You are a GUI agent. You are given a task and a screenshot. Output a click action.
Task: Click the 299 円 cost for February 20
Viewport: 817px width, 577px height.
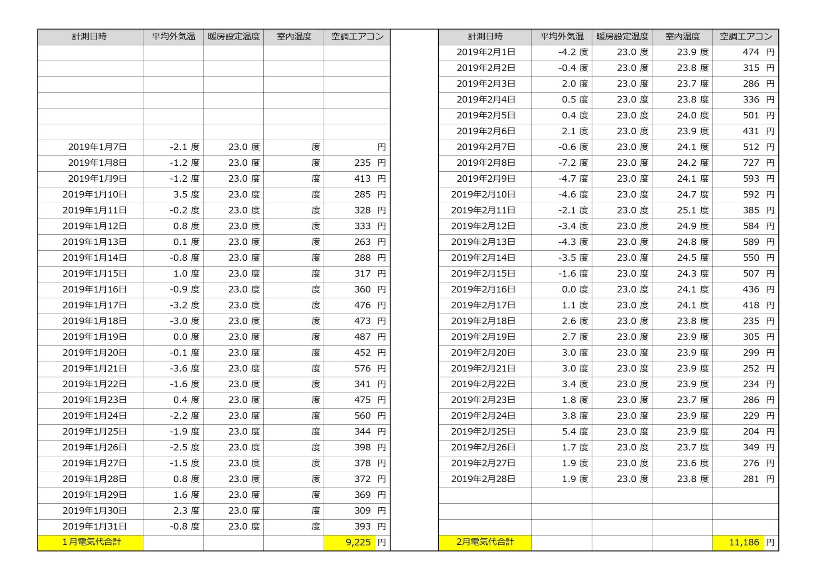[745, 353]
